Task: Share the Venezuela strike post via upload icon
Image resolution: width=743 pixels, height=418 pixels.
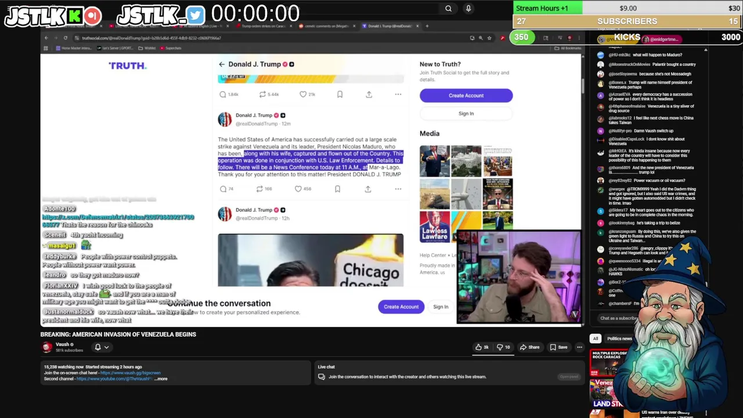Action: 368,189
